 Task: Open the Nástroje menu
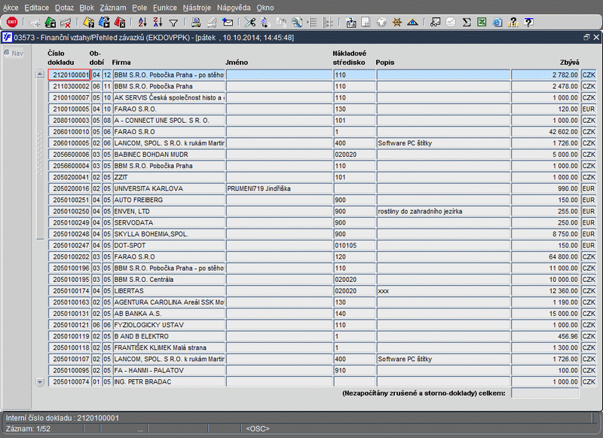tap(197, 8)
